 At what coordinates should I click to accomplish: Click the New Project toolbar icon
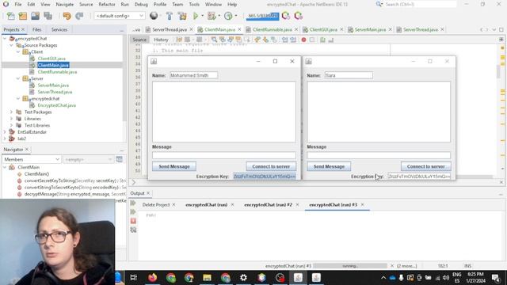click(23, 16)
